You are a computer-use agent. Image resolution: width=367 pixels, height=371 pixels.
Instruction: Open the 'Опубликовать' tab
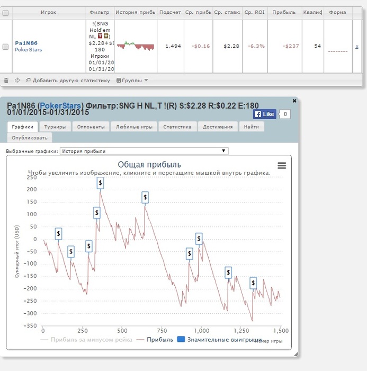point(30,138)
